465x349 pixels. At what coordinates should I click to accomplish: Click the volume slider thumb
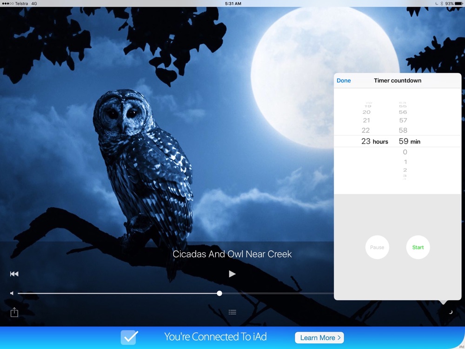[219, 294]
